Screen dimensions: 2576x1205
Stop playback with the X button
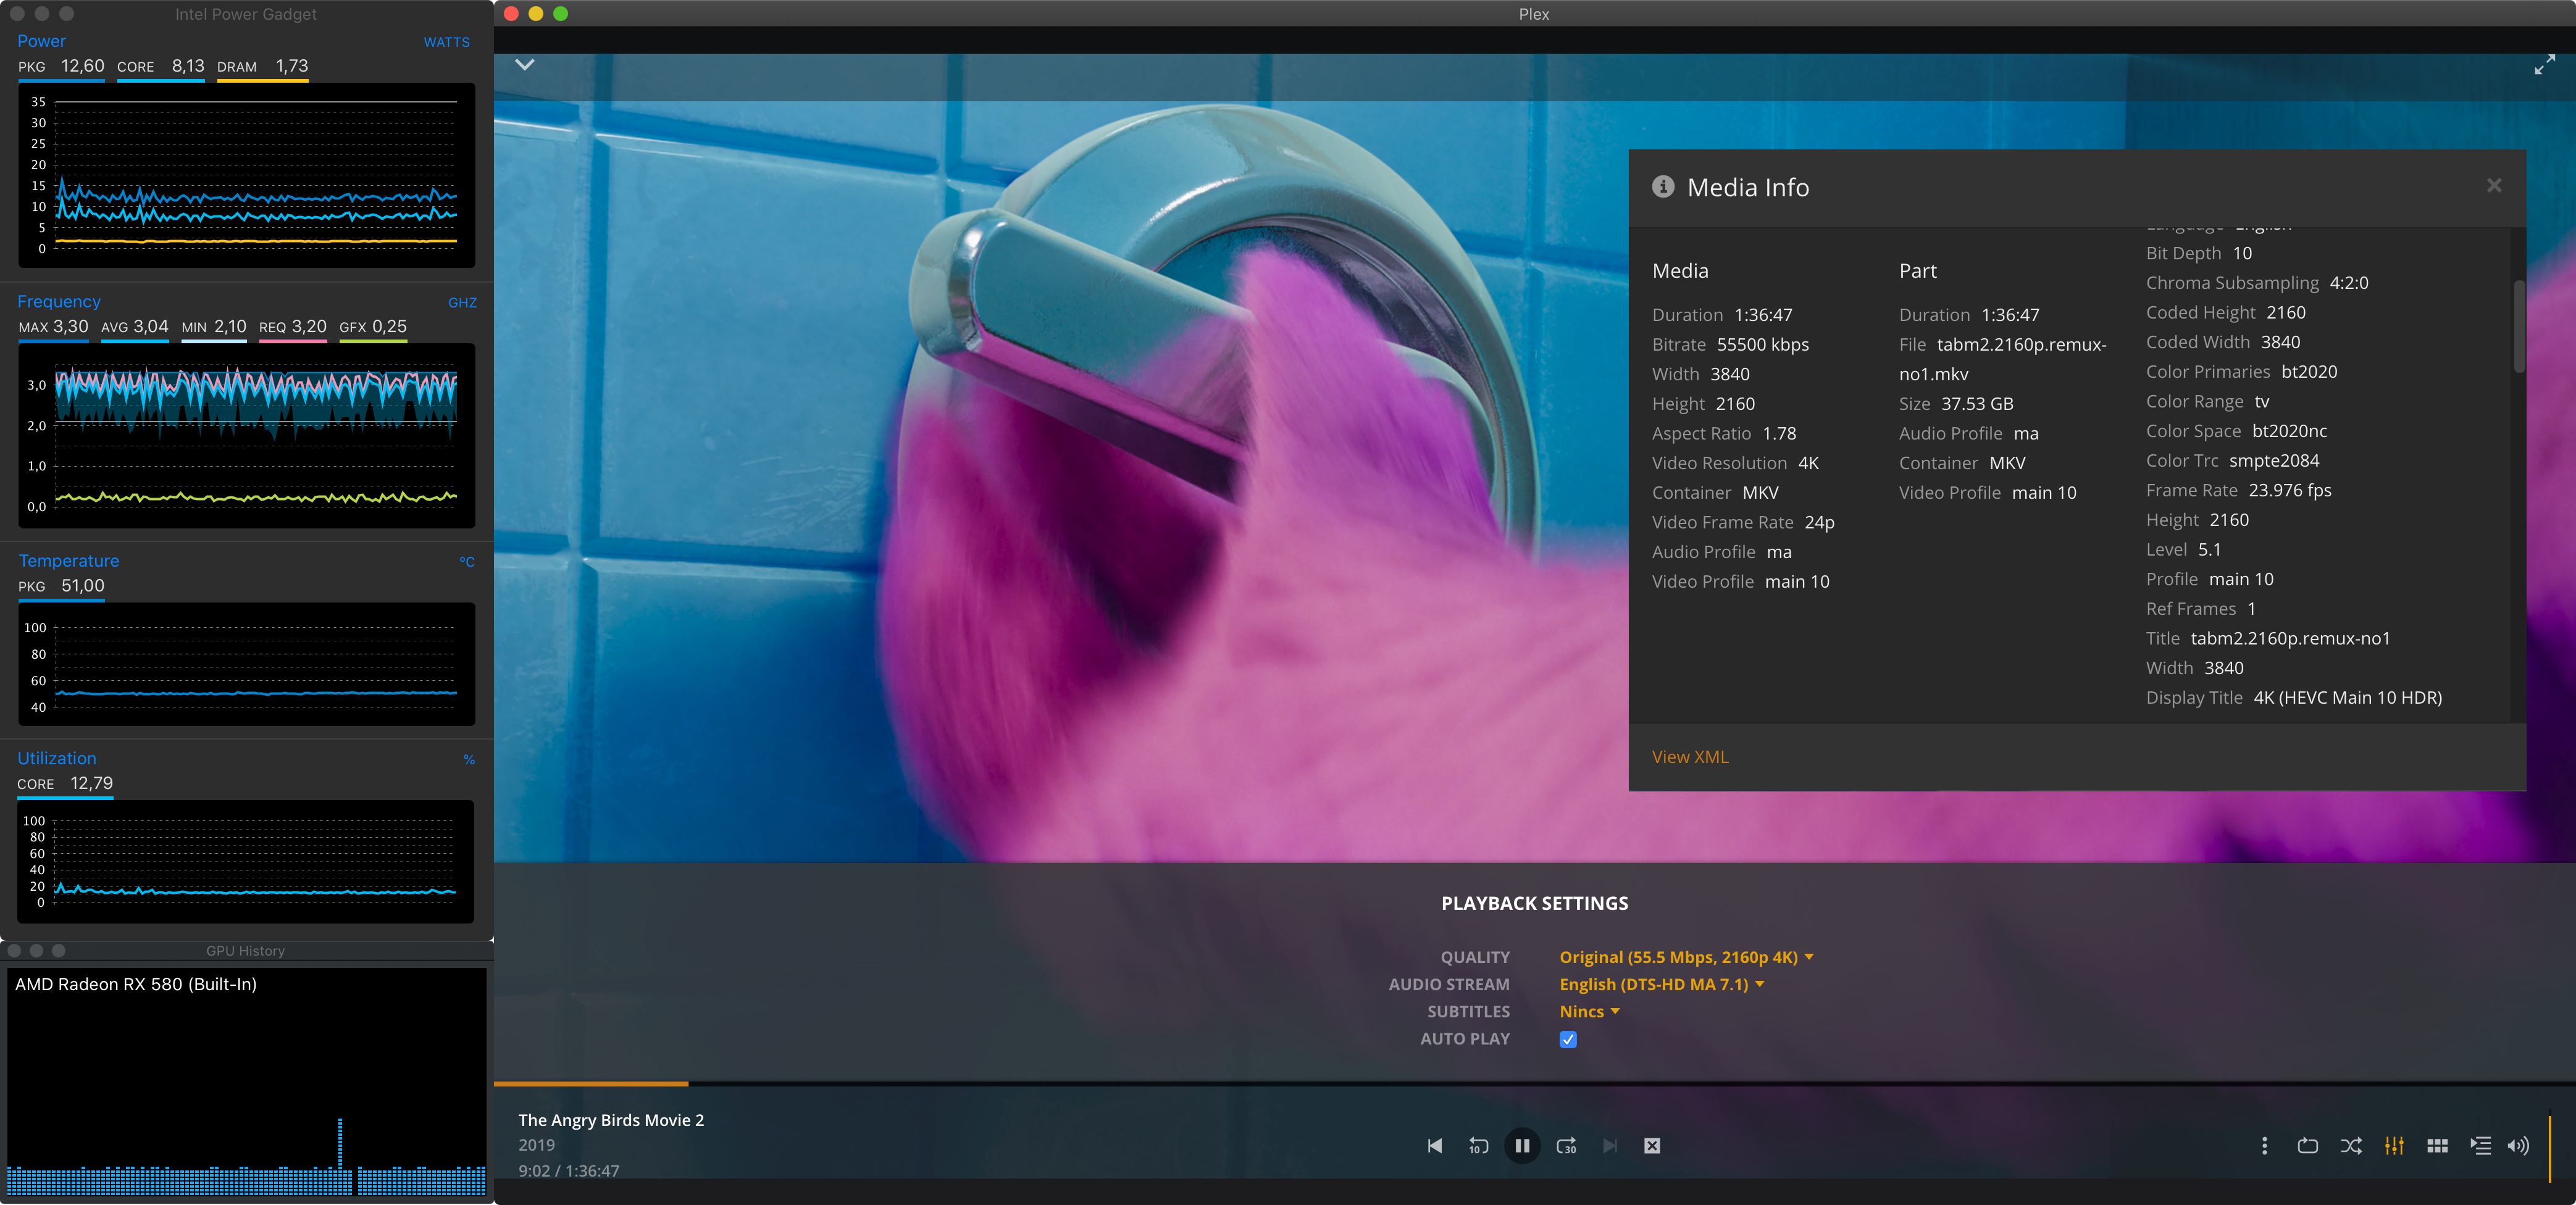point(1652,1146)
